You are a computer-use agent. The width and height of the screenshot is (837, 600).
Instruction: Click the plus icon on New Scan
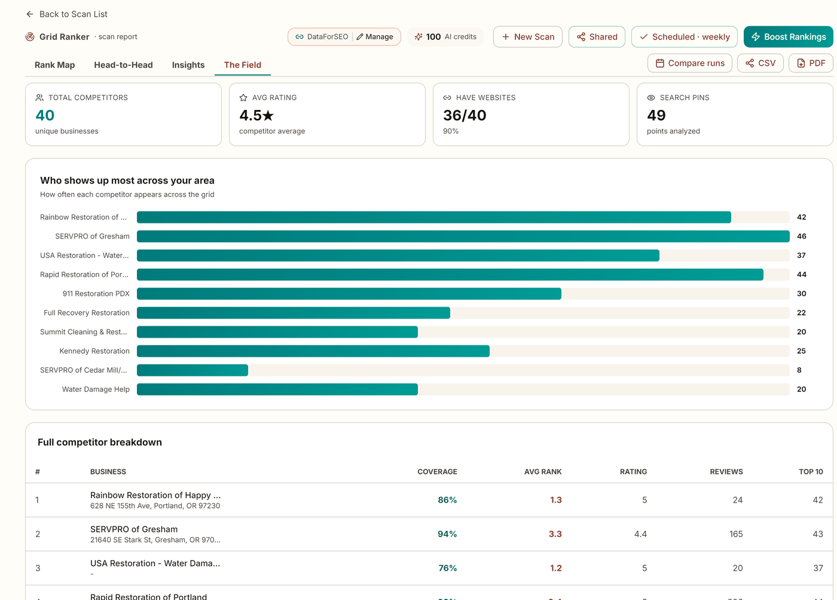506,37
